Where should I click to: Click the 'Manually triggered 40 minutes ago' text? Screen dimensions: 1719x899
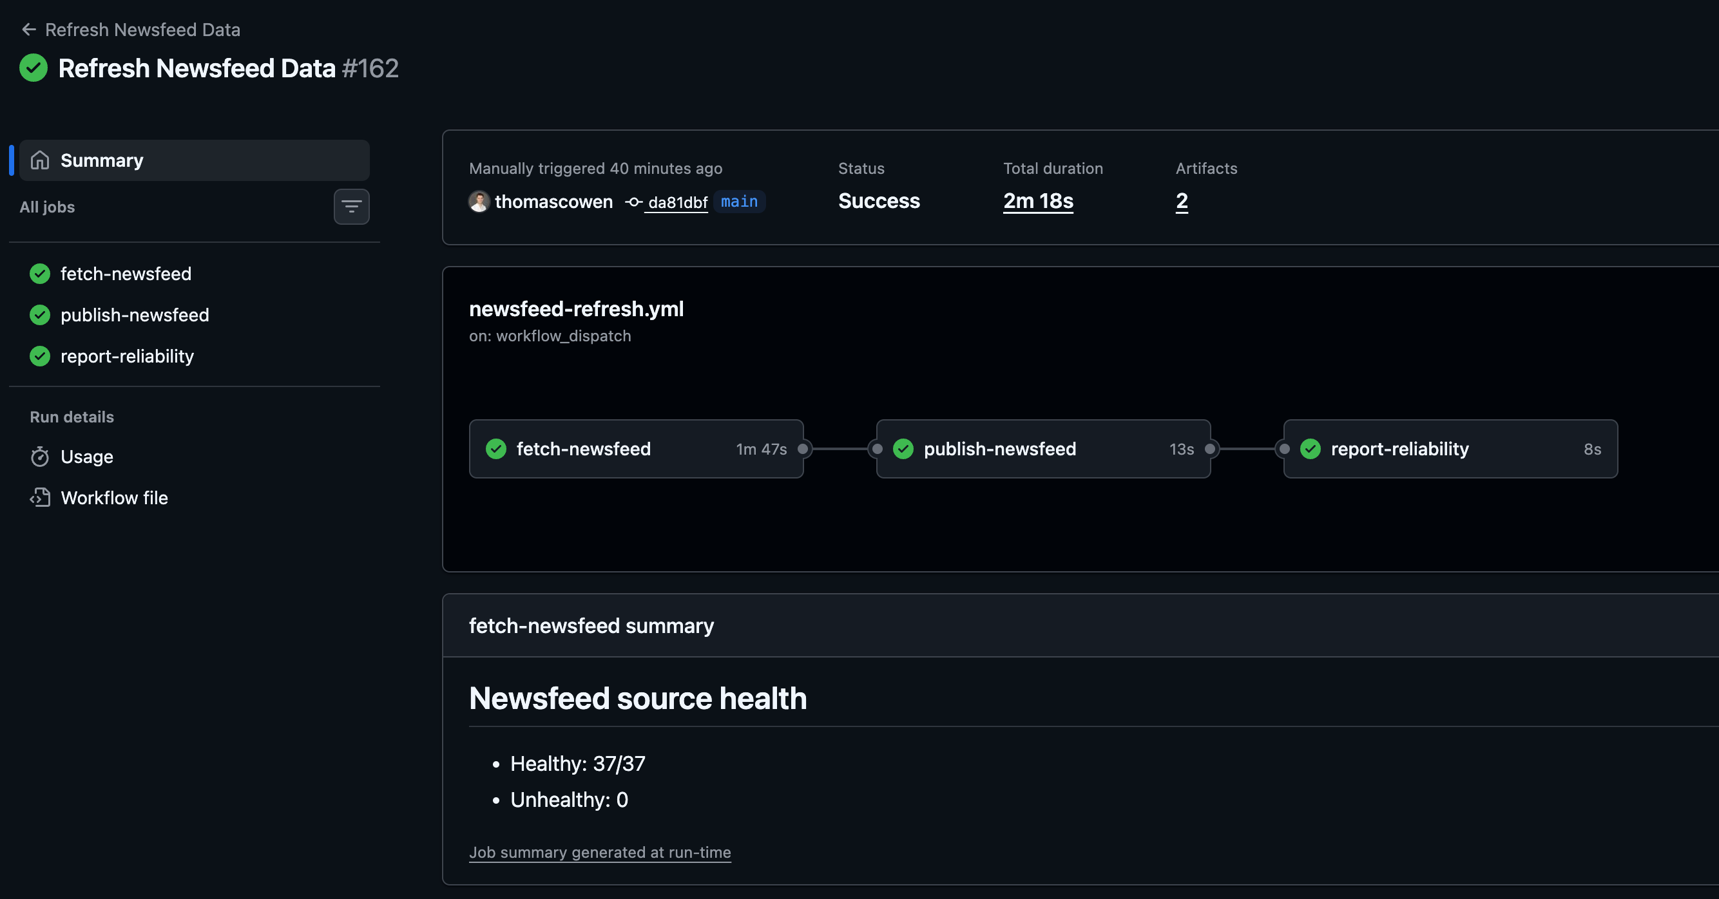point(595,169)
